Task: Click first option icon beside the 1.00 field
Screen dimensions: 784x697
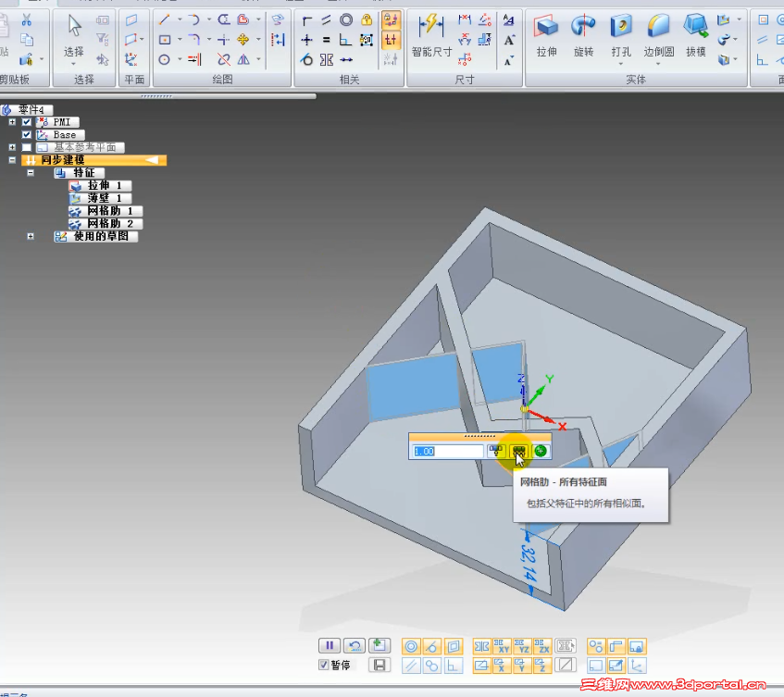Action: (496, 451)
